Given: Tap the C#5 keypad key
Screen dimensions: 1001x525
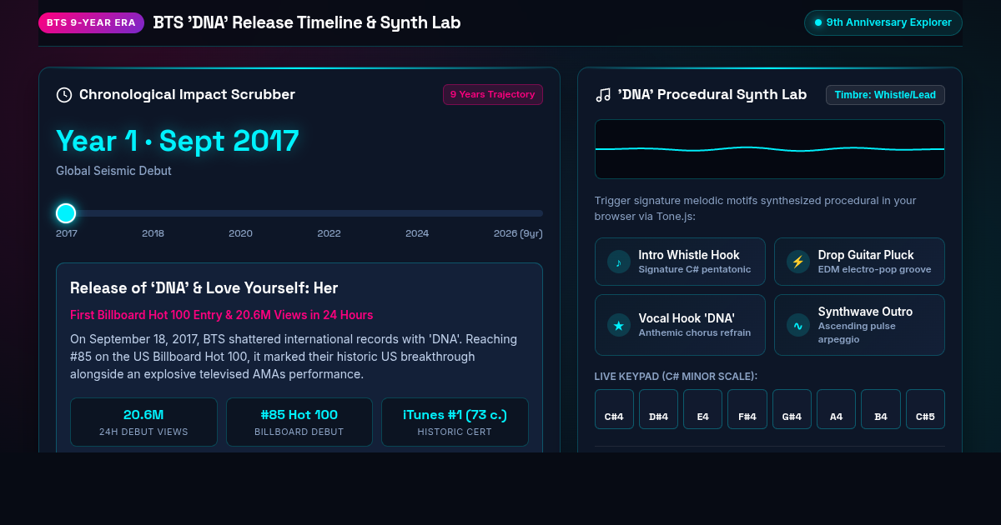Looking at the screenshot, I should [925, 409].
